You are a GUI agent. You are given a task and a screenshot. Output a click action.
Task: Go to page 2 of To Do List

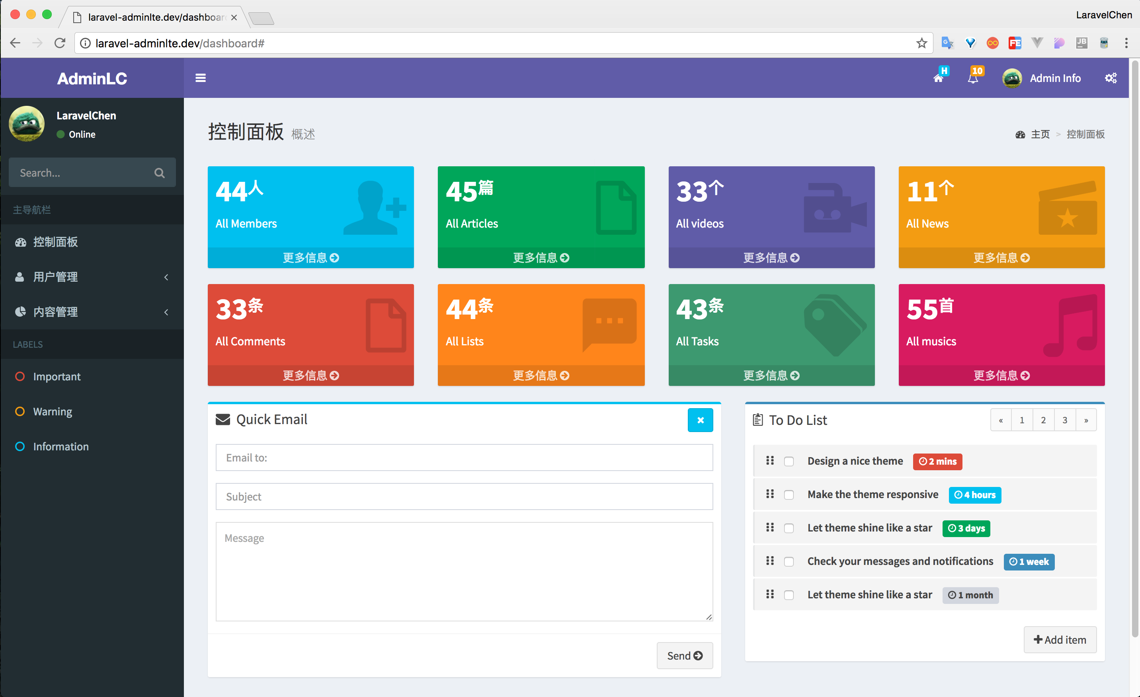point(1043,420)
